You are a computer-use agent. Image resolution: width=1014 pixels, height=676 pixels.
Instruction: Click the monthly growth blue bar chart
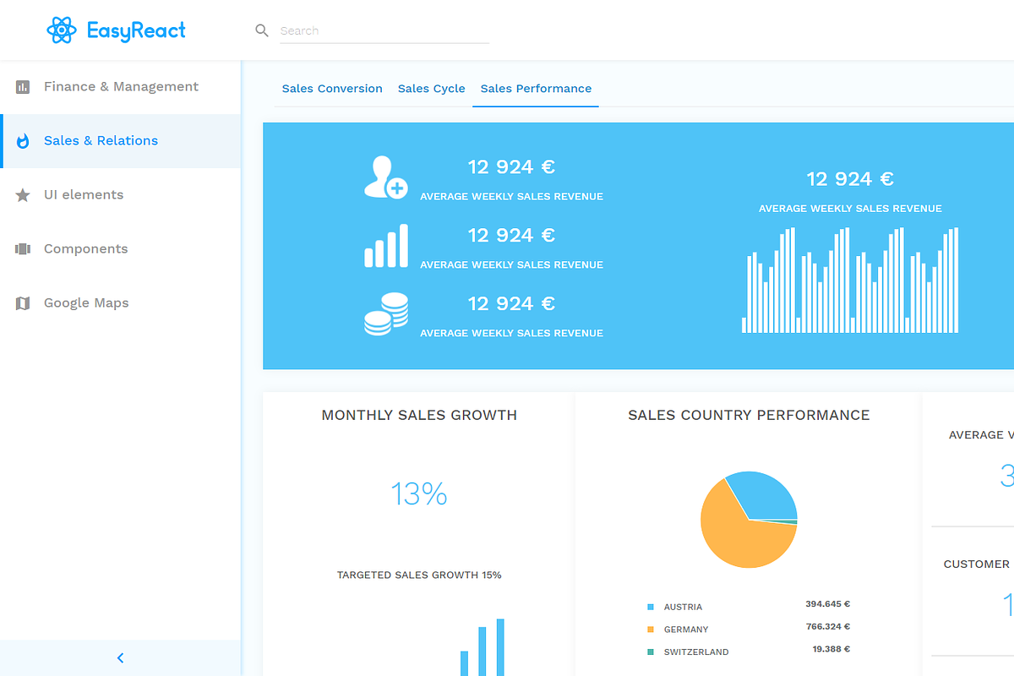tap(482, 647)
